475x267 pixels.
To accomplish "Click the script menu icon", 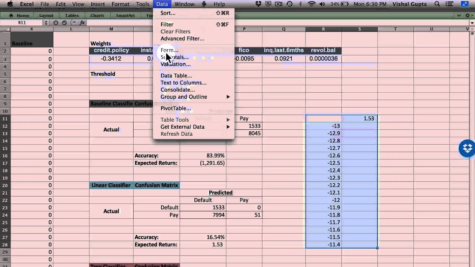I will pyautogui.click(x=204, y=4).
